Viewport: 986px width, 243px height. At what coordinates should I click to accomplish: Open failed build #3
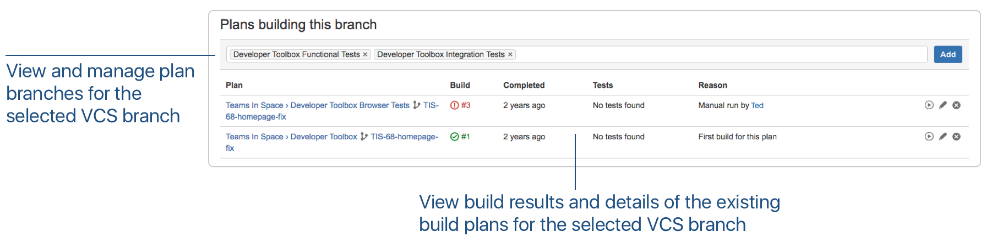461,105
